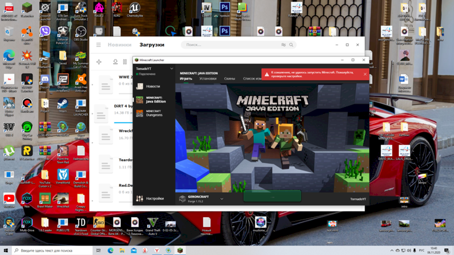Open PUBG LITE desktop shortcut
454x255 pixels.
click(62, 224)
